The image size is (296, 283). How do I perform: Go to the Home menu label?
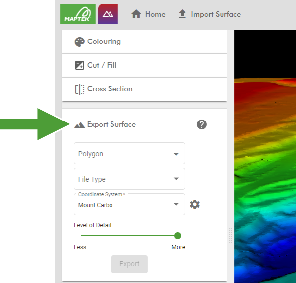tap(155, 14)
